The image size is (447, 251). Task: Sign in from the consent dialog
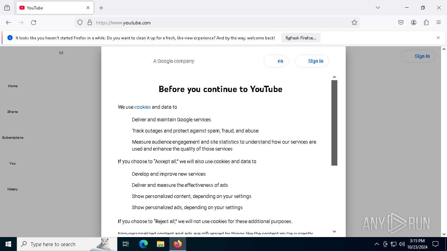pos(312,61)
